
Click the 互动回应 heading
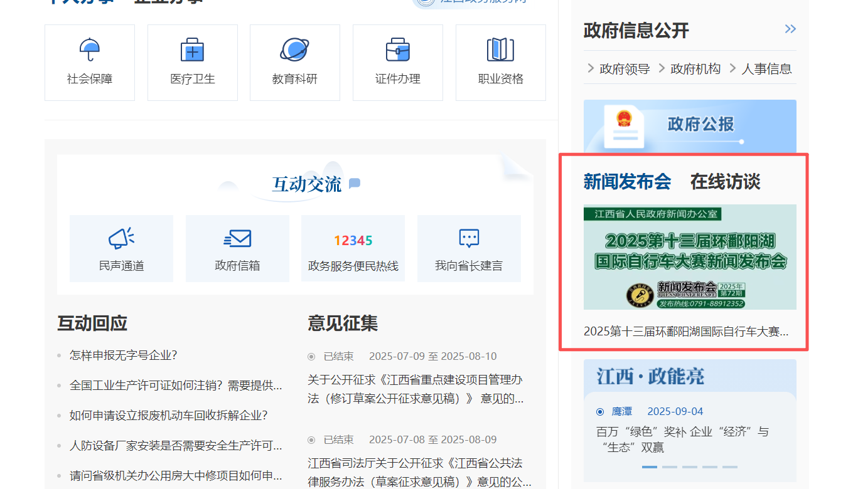pyautogui.click(x=92, y=323)
